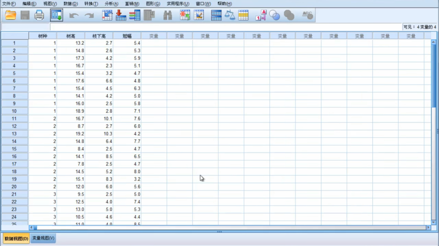The height and width of the screenshot is (246, 439).
Task: Click the Use variable sets circles icon
Action: 275,15
